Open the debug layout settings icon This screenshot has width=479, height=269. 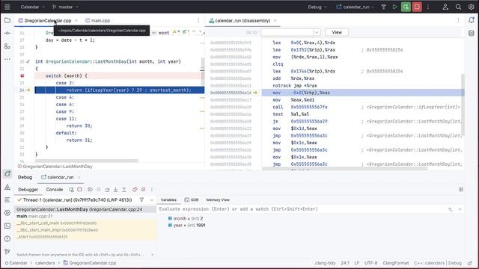pos(461,189)
